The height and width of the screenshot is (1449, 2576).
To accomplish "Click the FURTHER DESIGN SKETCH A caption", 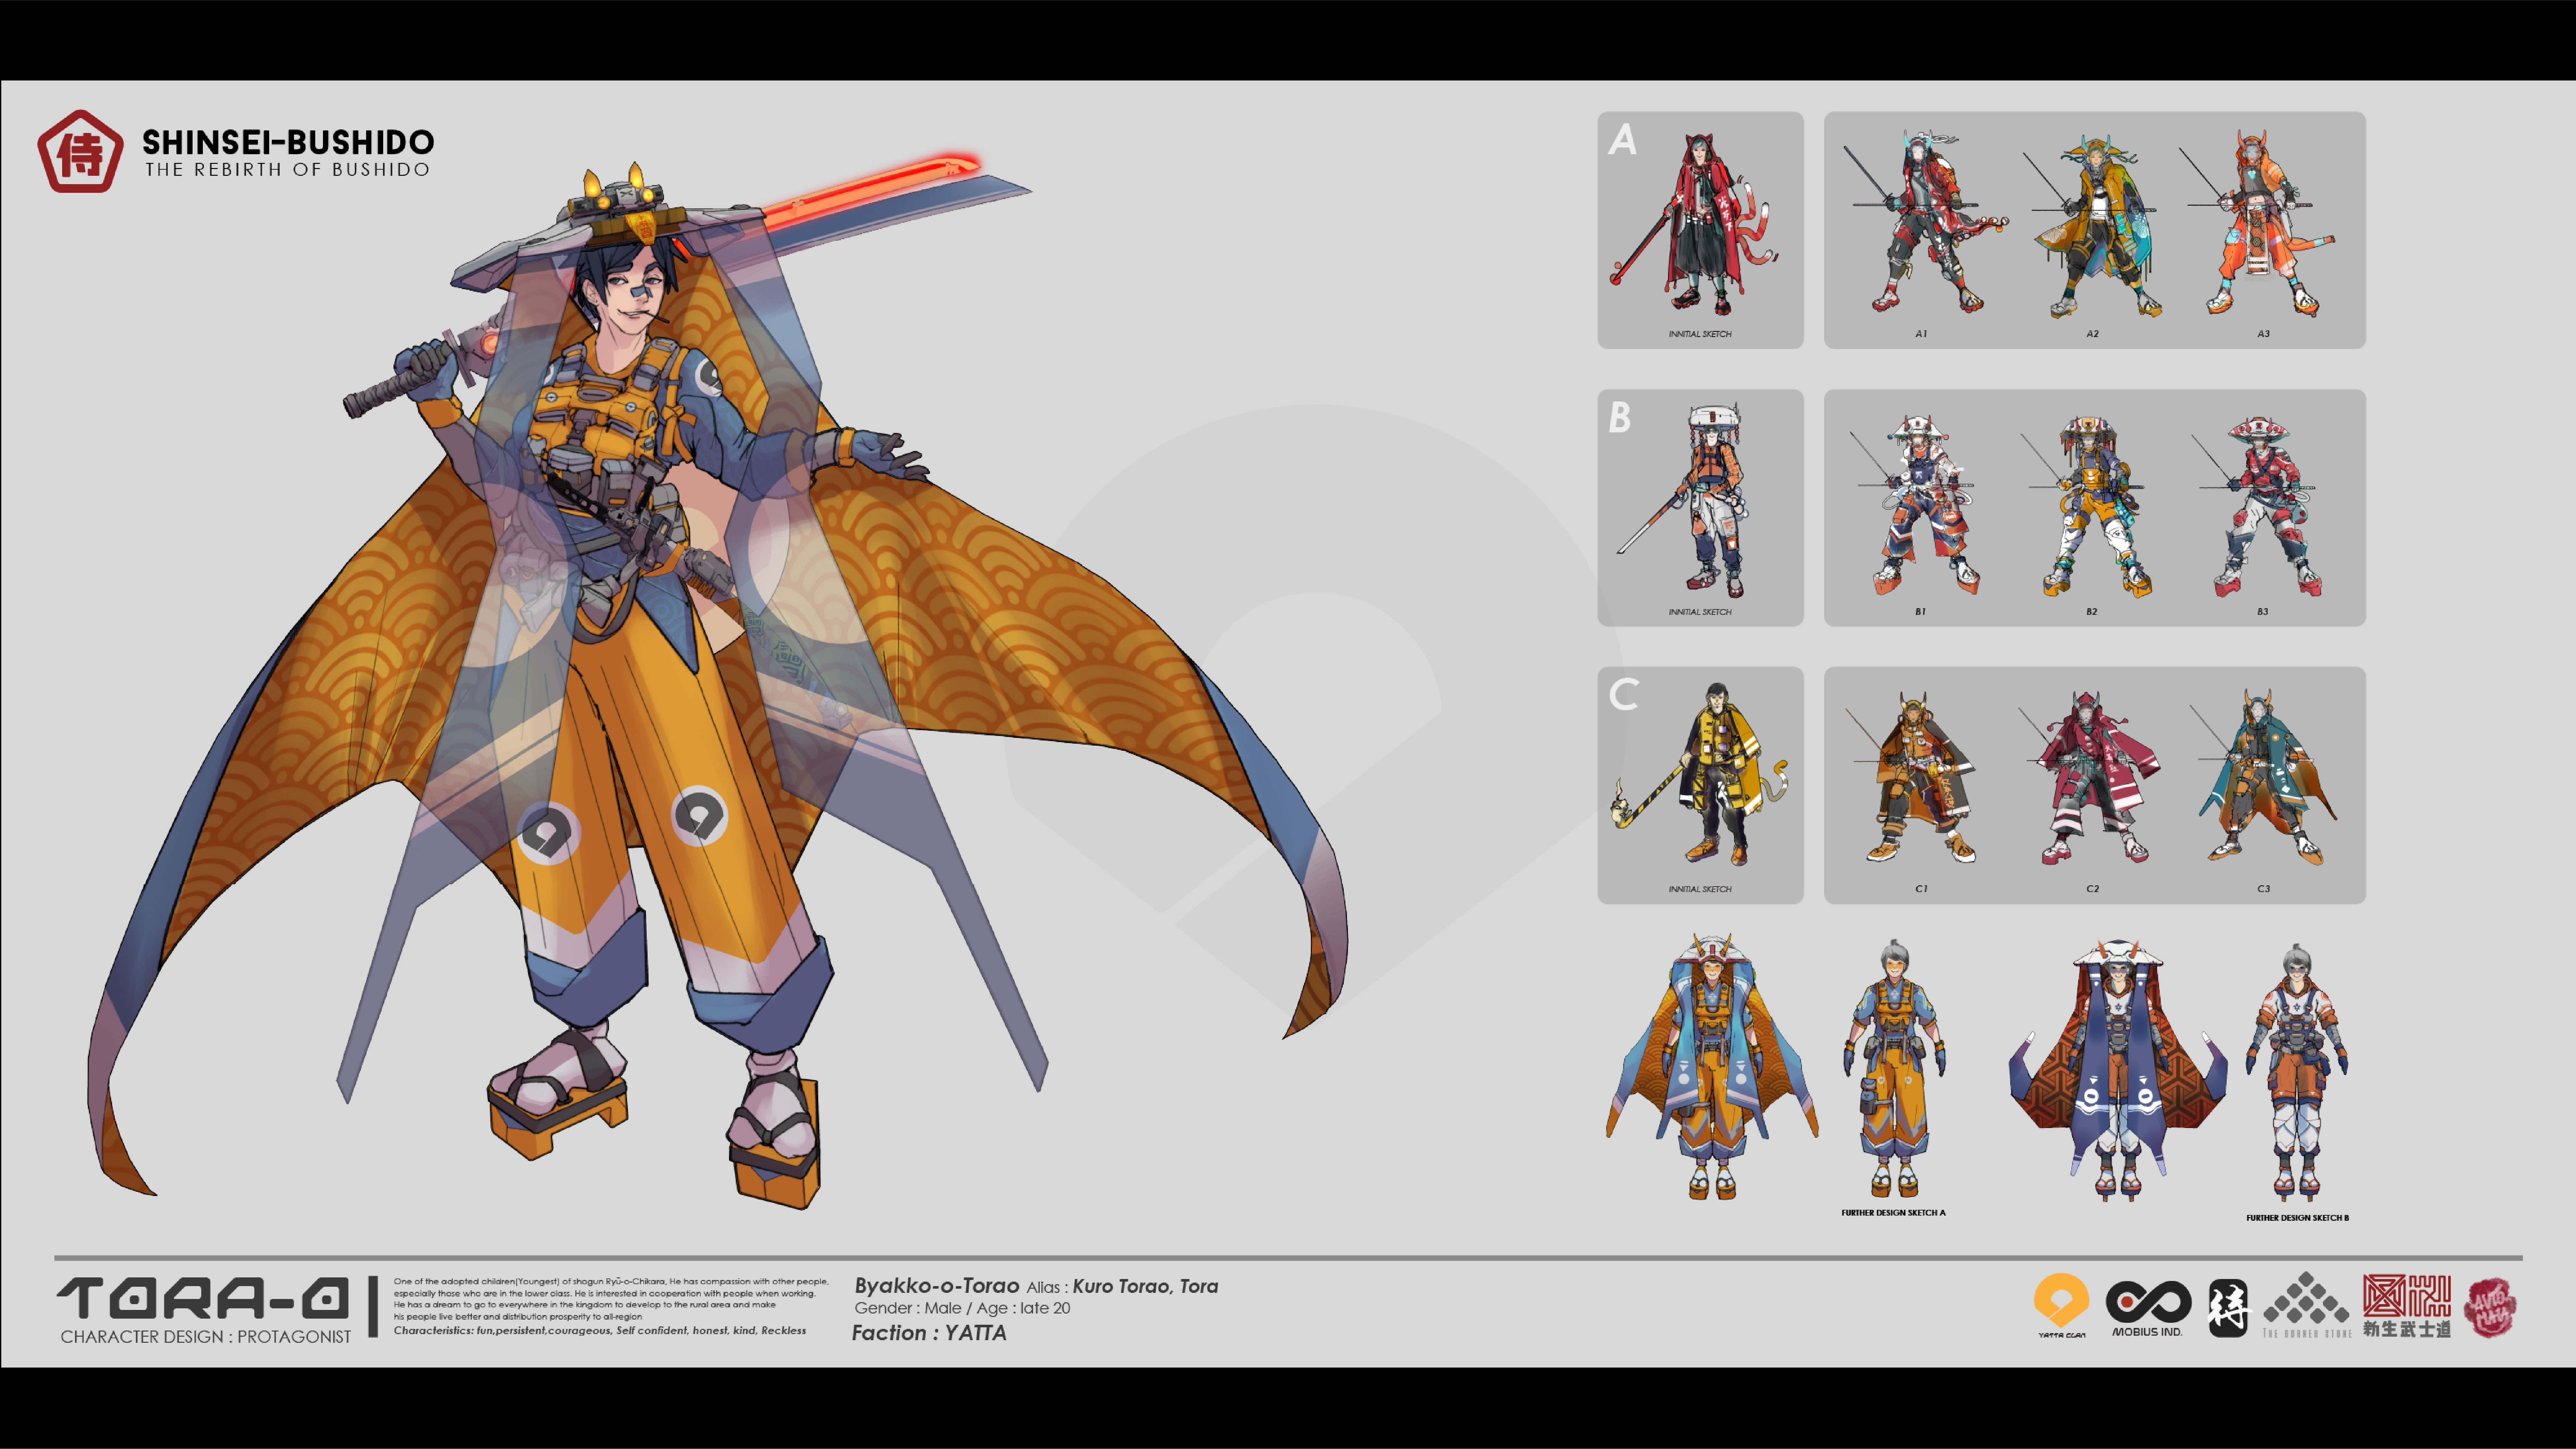I will click(1893, 1213).
